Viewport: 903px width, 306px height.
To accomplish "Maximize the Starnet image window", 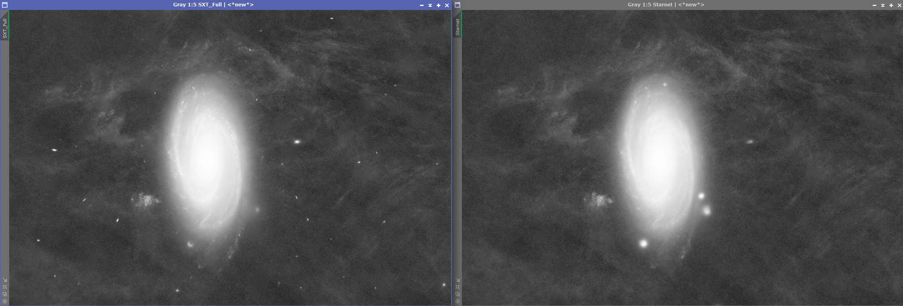I will point(891,5).
